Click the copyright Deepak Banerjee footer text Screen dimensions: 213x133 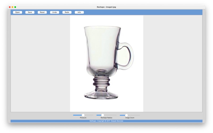point(106,121)
